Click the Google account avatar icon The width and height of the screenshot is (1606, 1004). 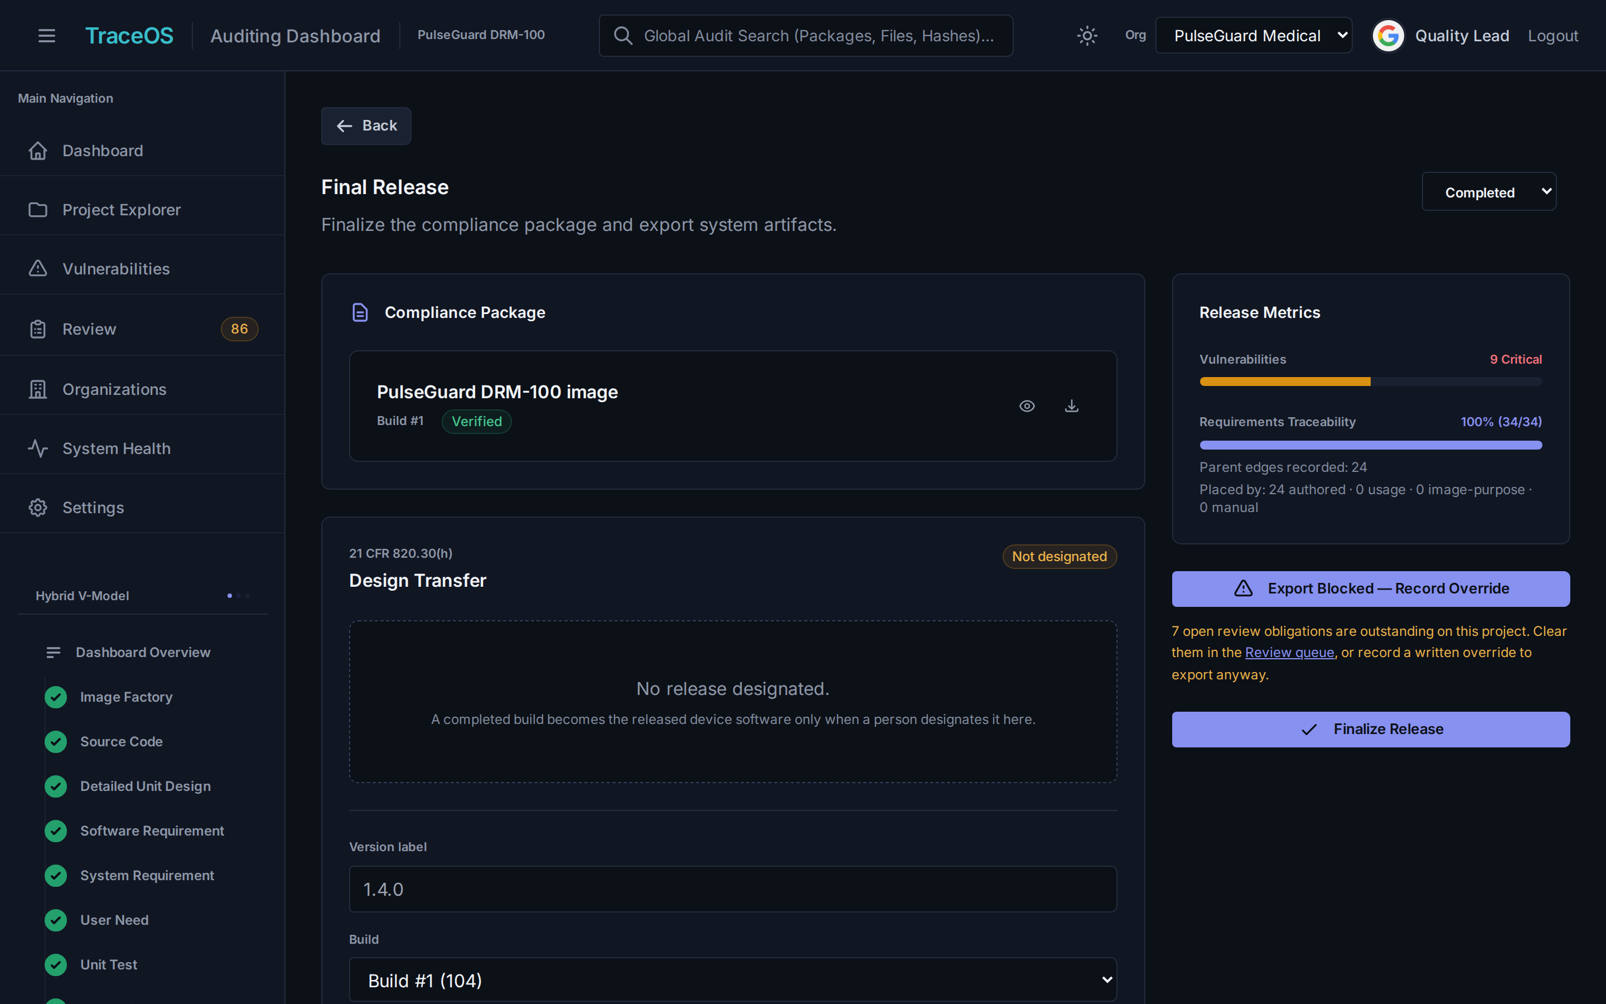(1387, 36)
